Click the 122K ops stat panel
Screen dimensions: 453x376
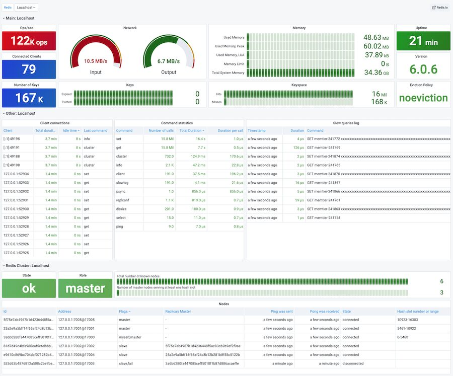[x=29, y=40]
